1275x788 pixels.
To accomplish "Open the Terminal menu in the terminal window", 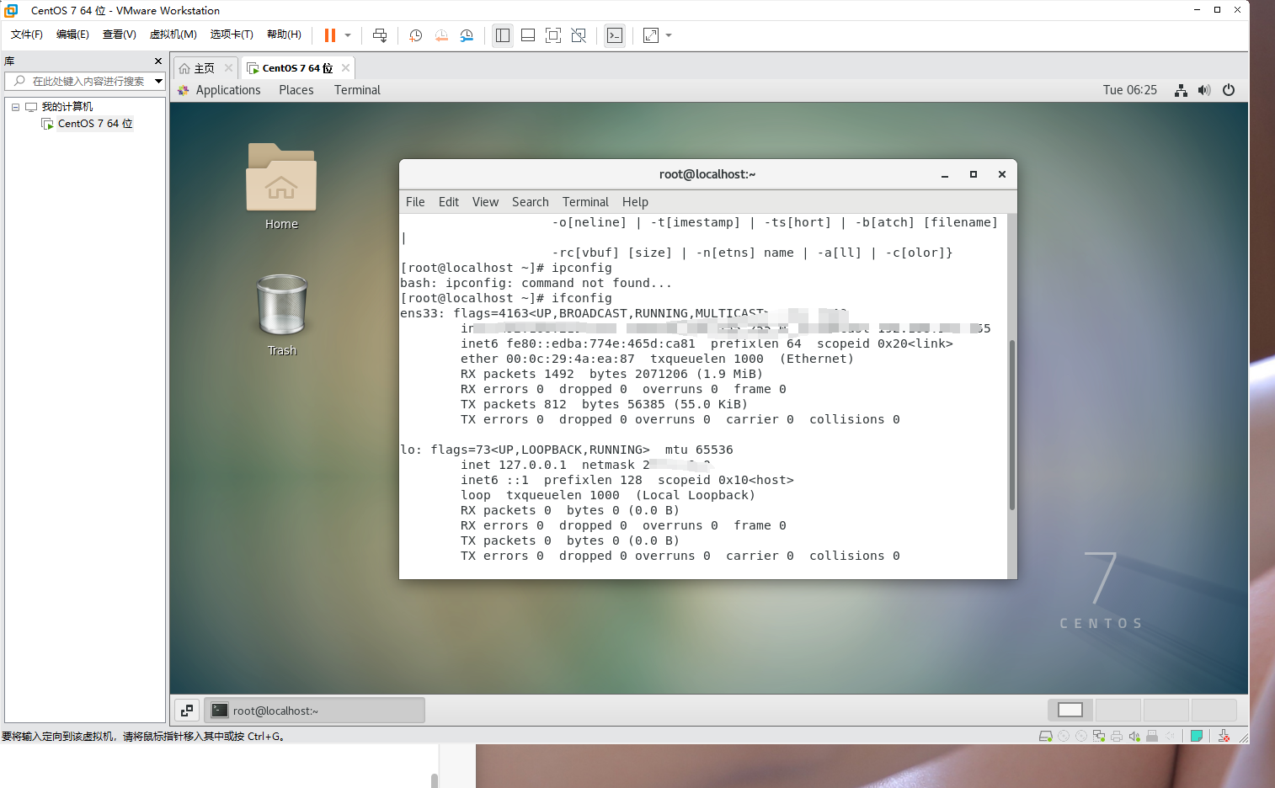I will click(x=585, y=202).
